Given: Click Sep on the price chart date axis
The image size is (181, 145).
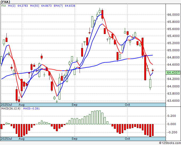Looking at the screenshot, I should [74, 105].
